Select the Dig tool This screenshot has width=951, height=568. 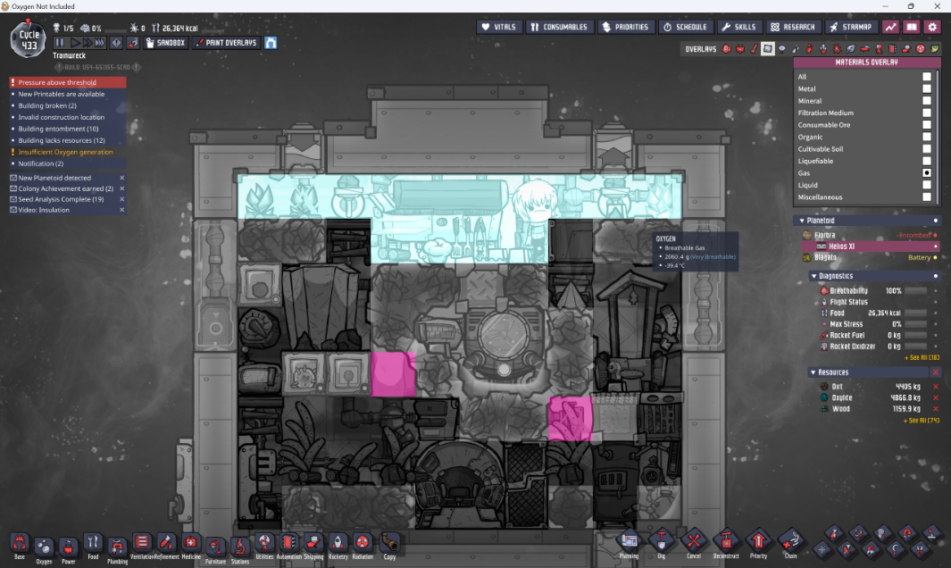[662, 543]
